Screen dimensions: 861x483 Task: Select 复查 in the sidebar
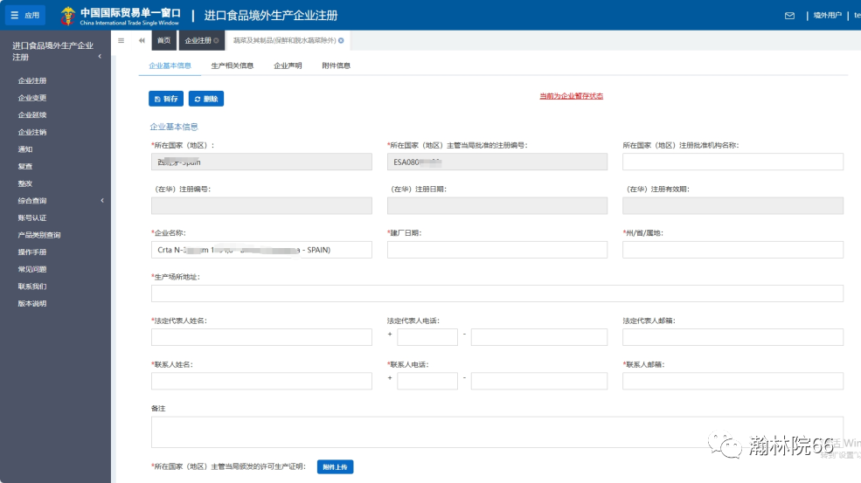[x=25, y=166]
